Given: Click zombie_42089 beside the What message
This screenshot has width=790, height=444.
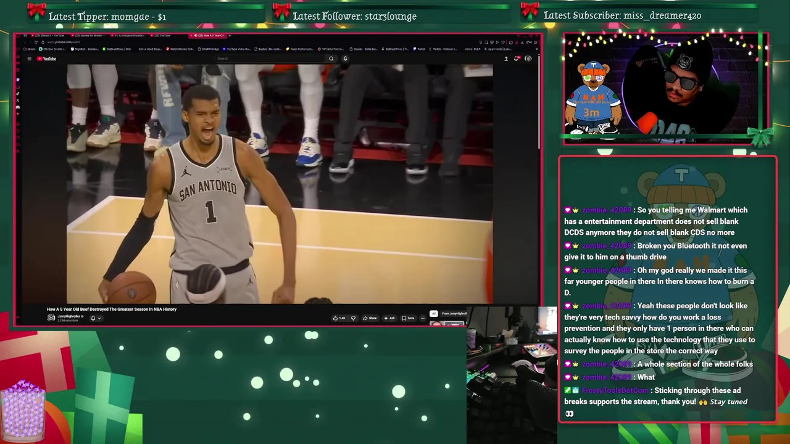Looking at the screenshot, I should click(x=607, y=377).
